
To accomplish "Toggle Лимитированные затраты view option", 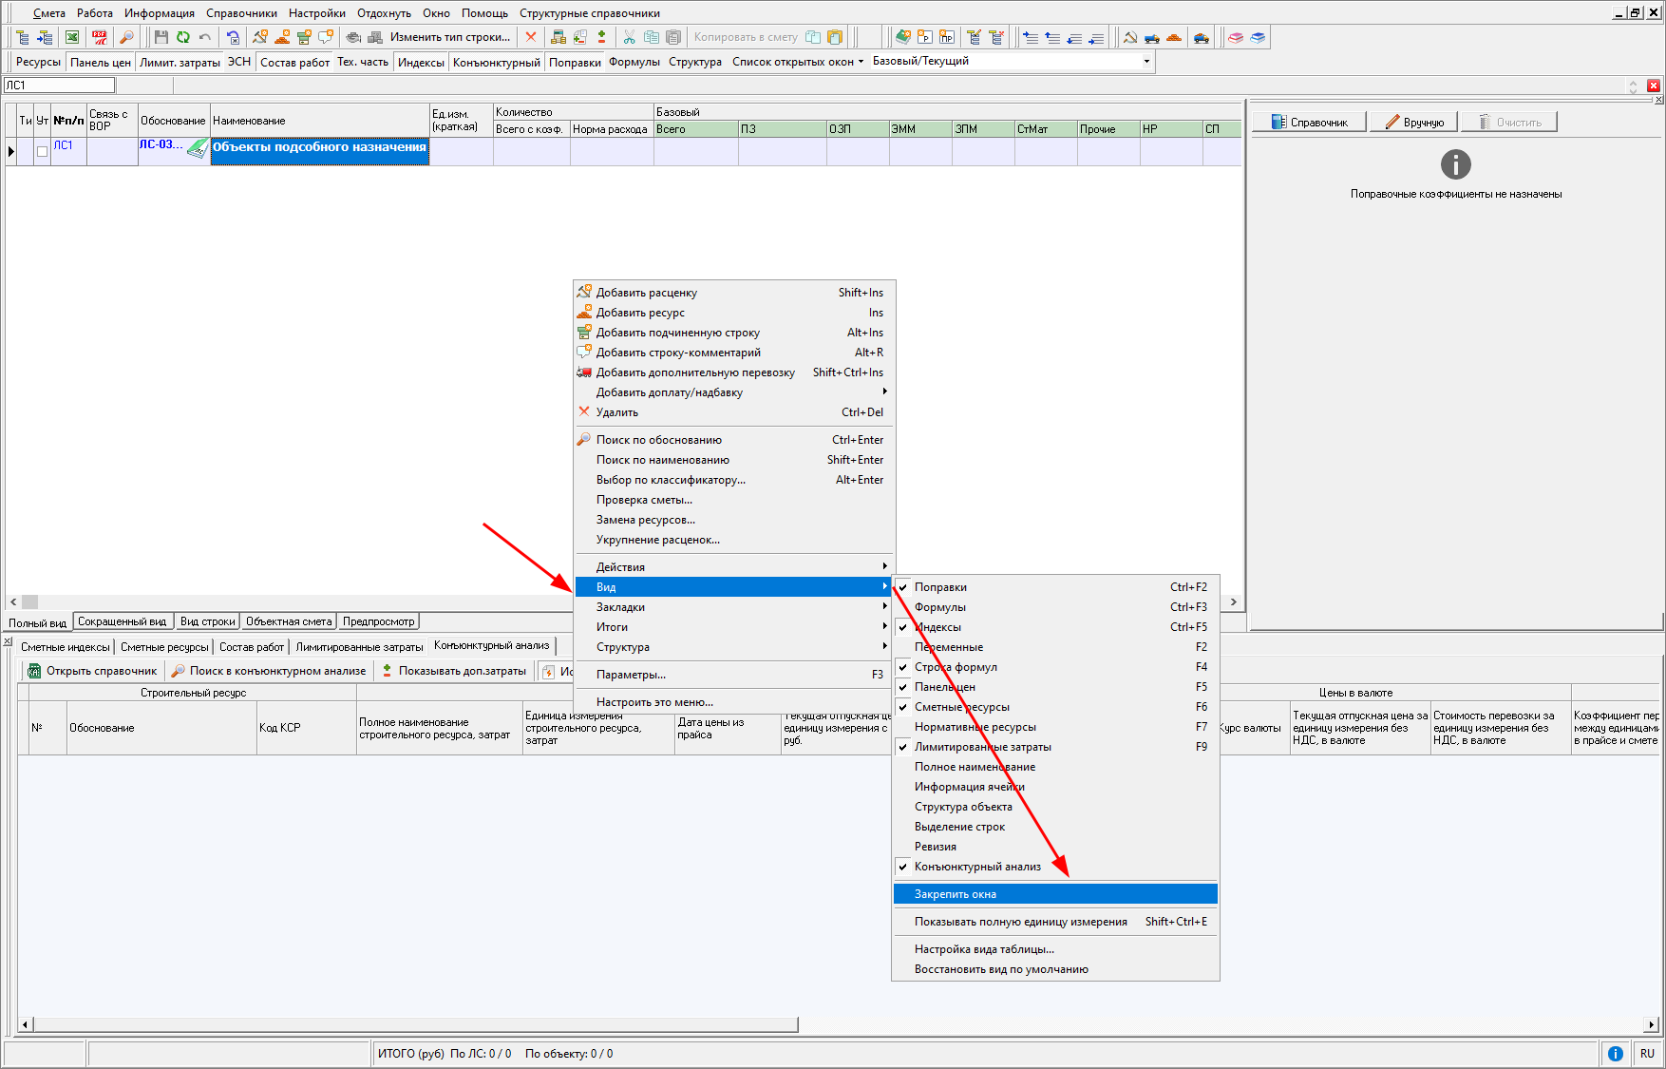I will tap(1056, 747).
